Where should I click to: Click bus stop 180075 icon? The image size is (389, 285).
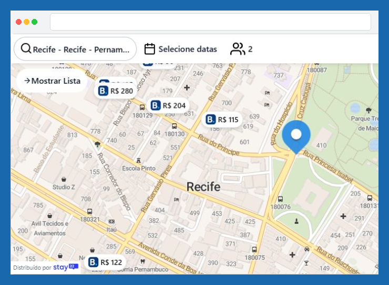254,249
